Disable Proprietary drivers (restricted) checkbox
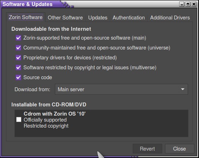This screenshot has width=199, height=158. coord(18,58)
